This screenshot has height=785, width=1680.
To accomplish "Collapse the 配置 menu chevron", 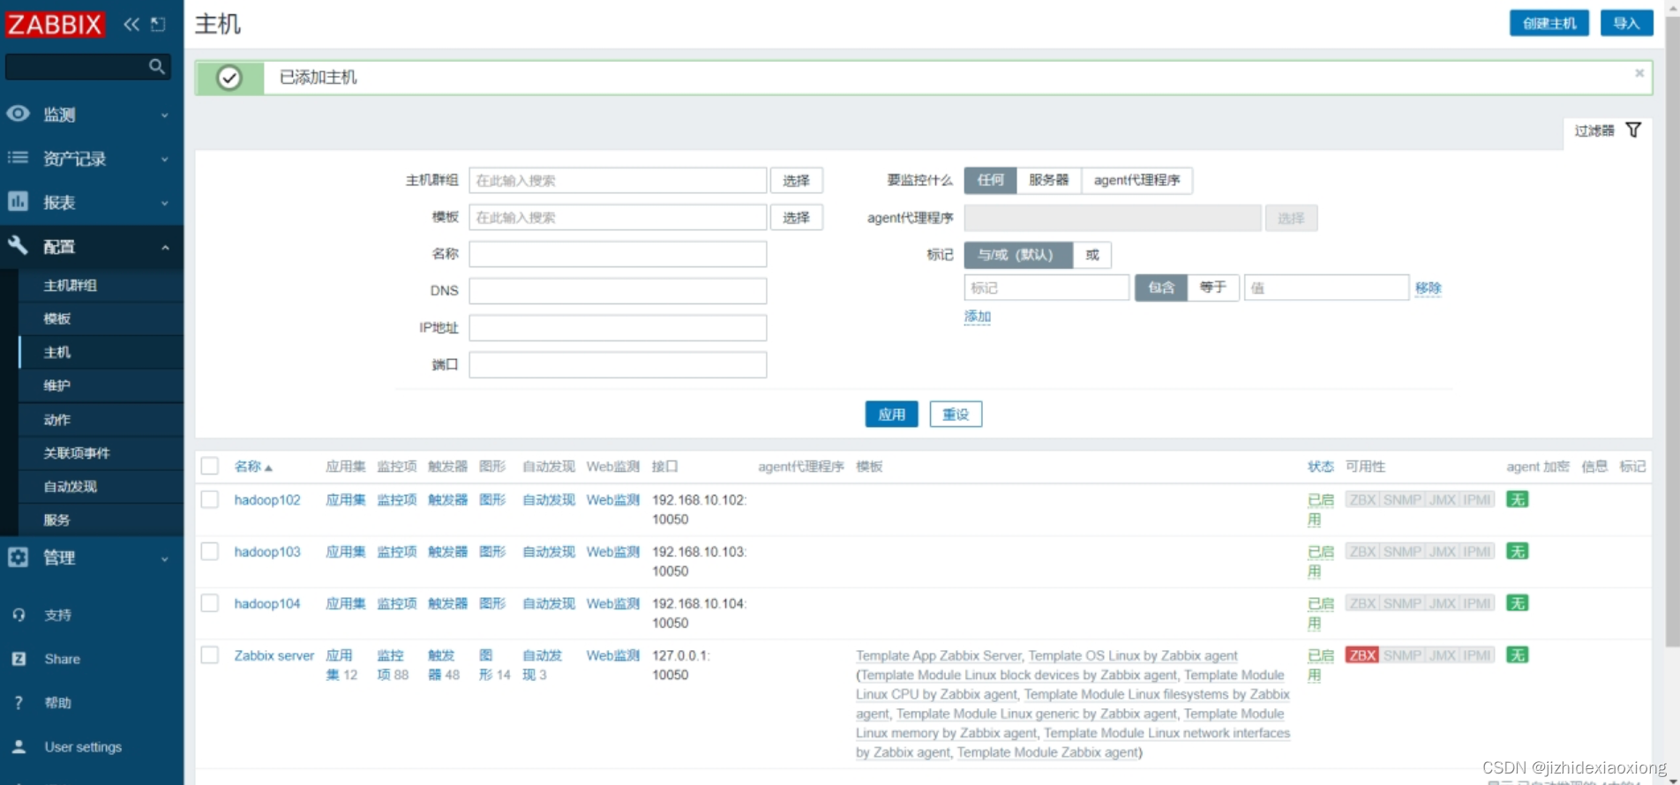I will click(x=165, y=247).
